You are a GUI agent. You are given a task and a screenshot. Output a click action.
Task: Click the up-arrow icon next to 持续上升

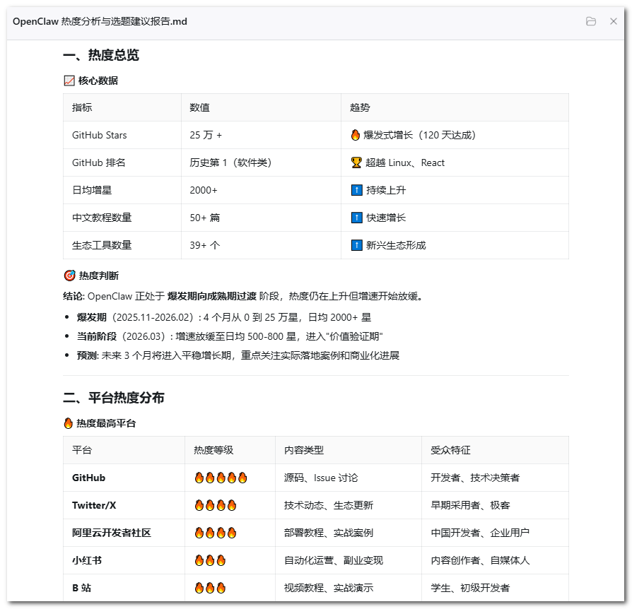click(357, 190)
